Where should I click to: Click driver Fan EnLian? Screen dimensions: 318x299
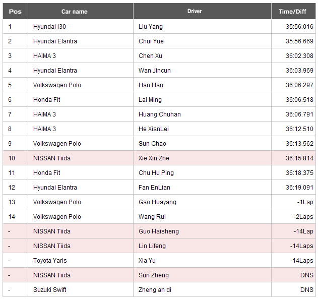pos(154,187)
